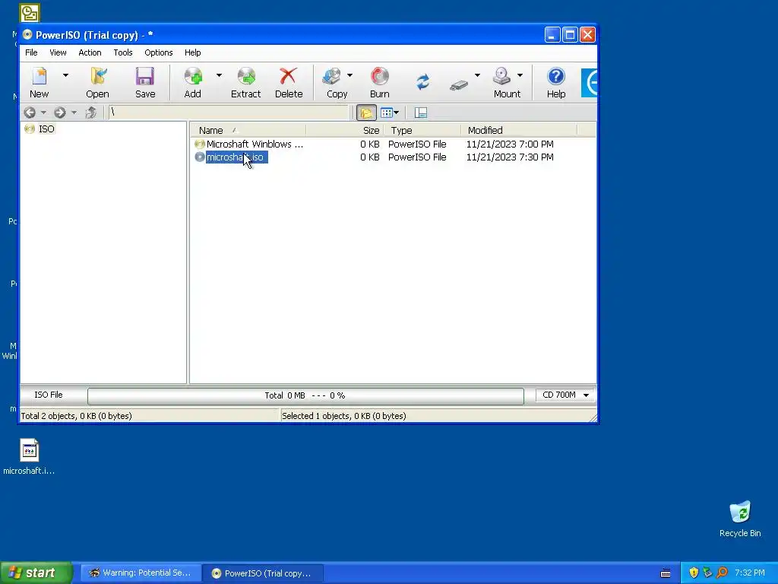Click the Microshaft Winblows file disc icon

[200, 144]
